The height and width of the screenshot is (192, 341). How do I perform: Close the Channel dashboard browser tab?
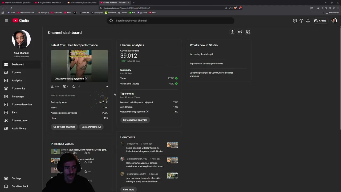tap(129, 3)
